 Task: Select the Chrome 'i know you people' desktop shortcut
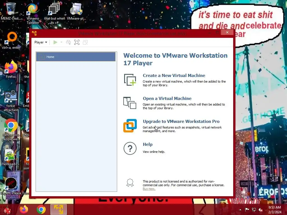pyautogui.click(x=11, y=130)
